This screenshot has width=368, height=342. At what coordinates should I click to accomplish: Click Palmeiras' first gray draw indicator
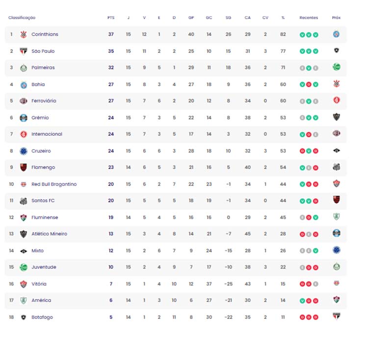click(302, 68)
